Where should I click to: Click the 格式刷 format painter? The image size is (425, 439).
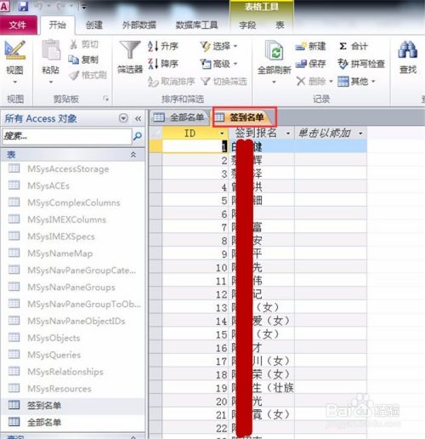88,75
